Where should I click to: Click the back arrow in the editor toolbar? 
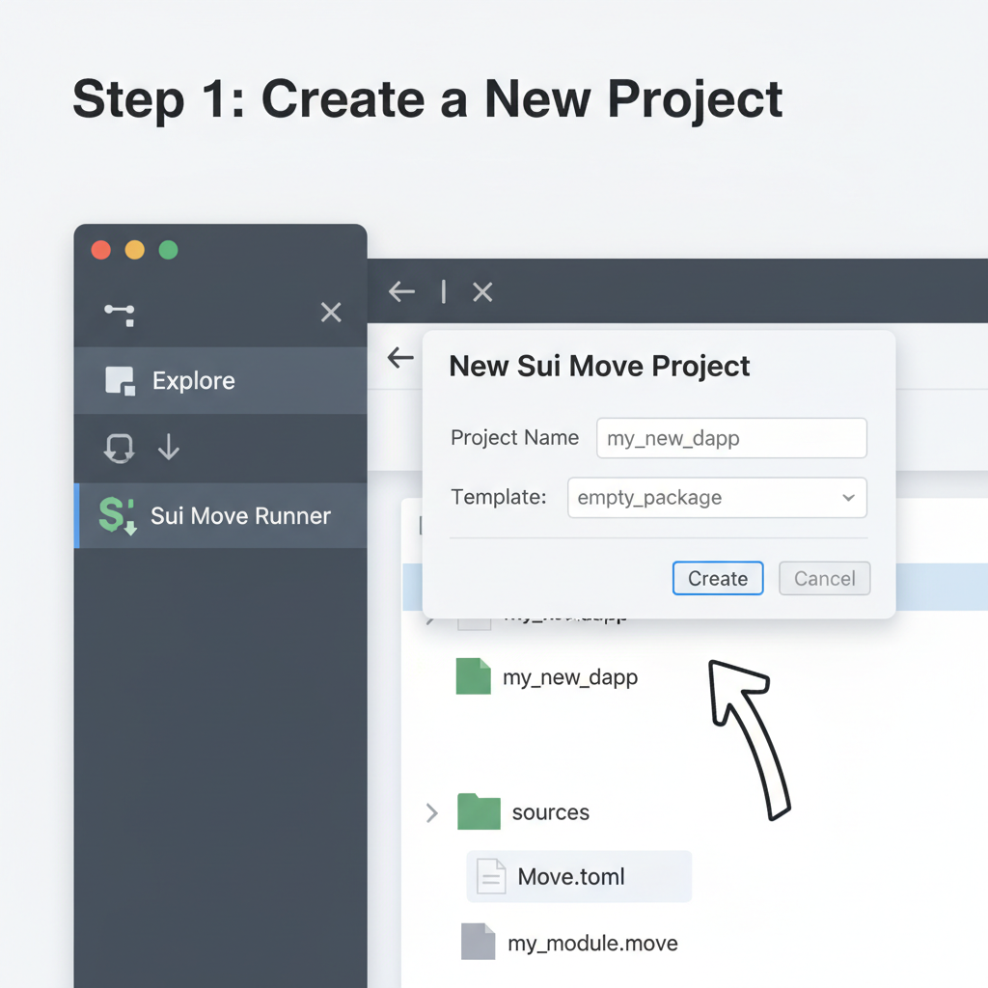coord(401,291)
